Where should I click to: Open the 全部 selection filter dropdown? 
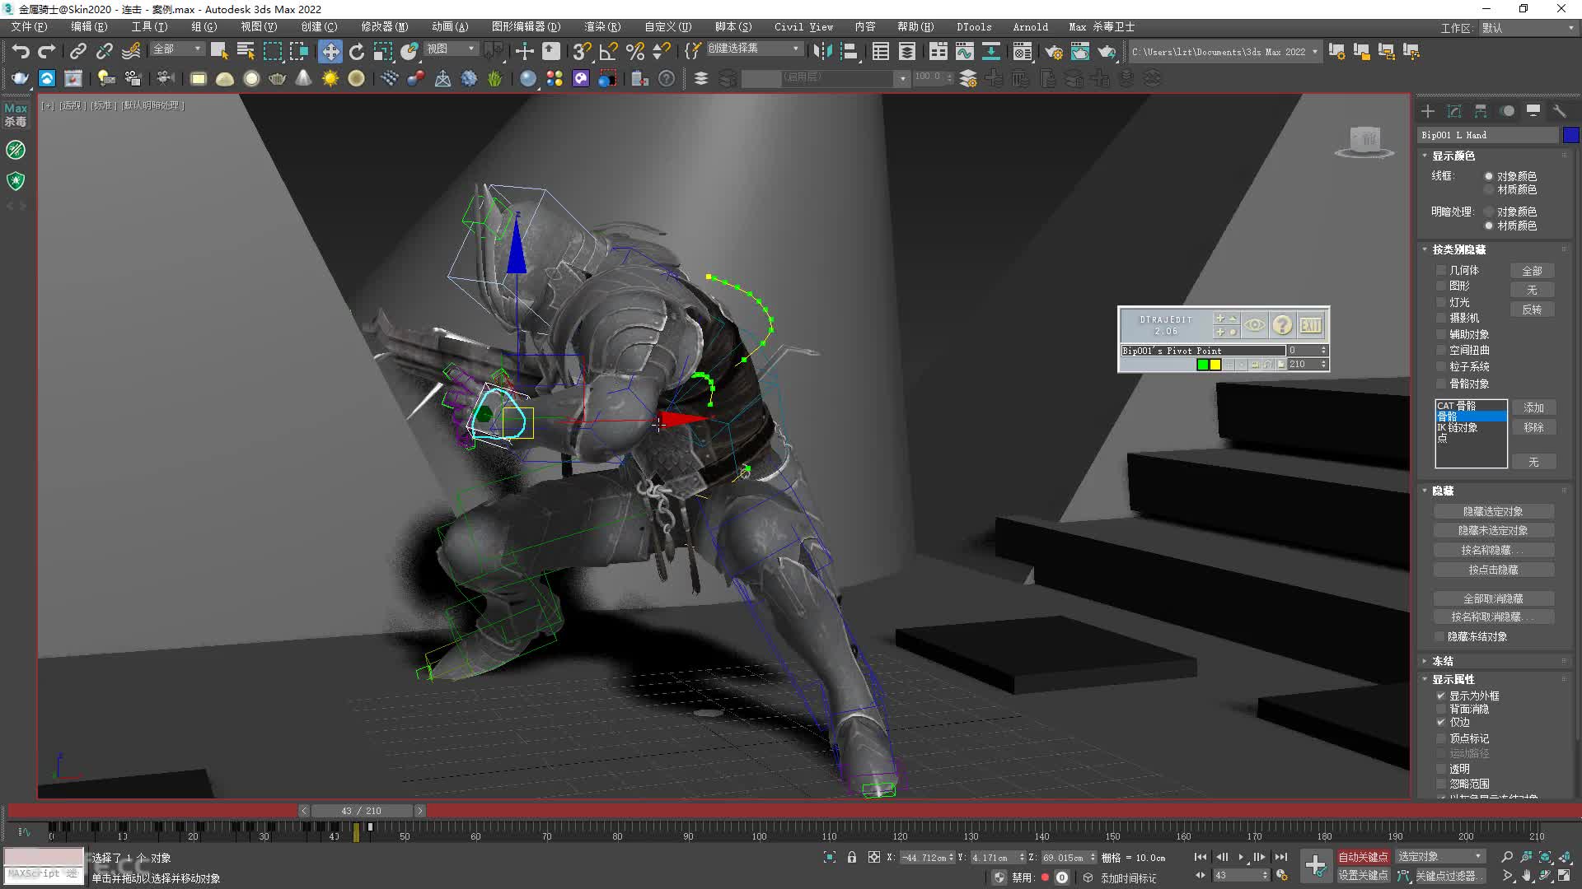click(x=177, y=49)
